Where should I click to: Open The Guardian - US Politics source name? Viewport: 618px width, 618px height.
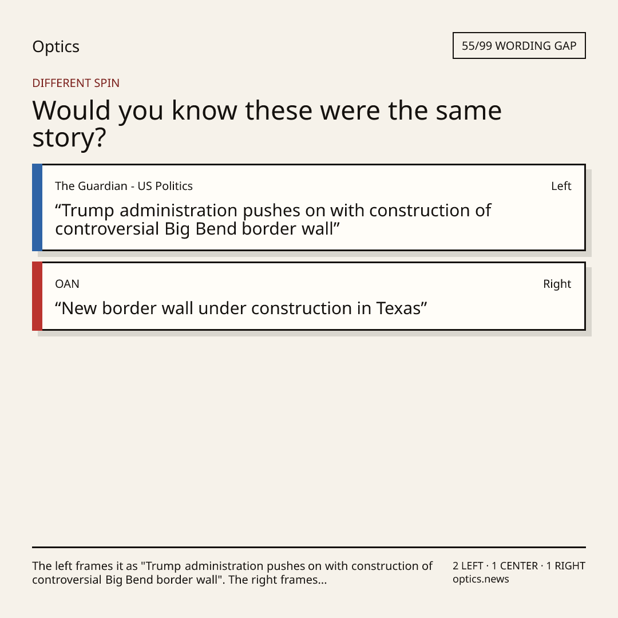(x=124, y=186)
